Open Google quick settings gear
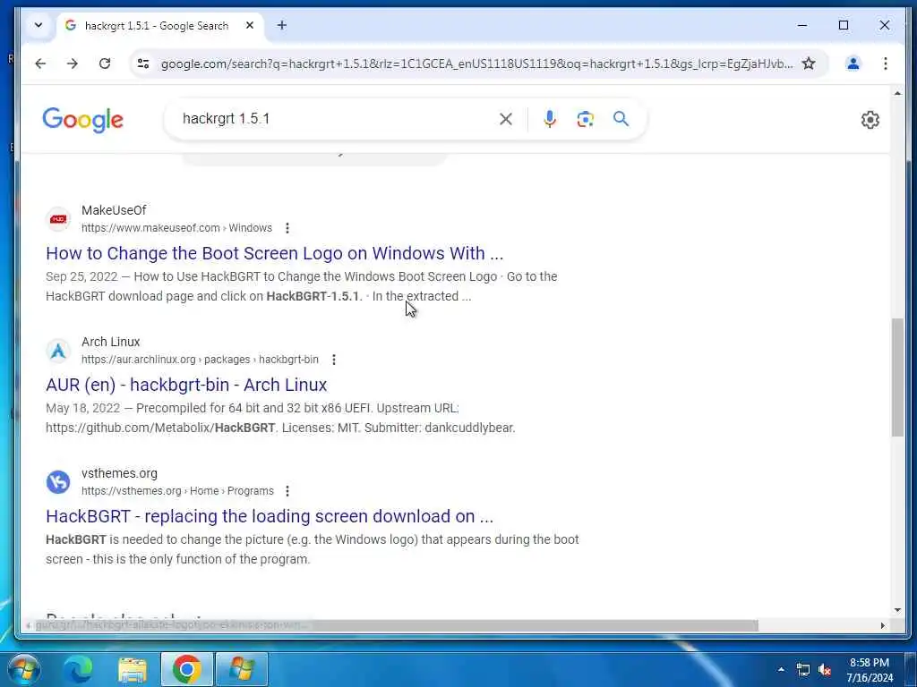 coord(870,120)
